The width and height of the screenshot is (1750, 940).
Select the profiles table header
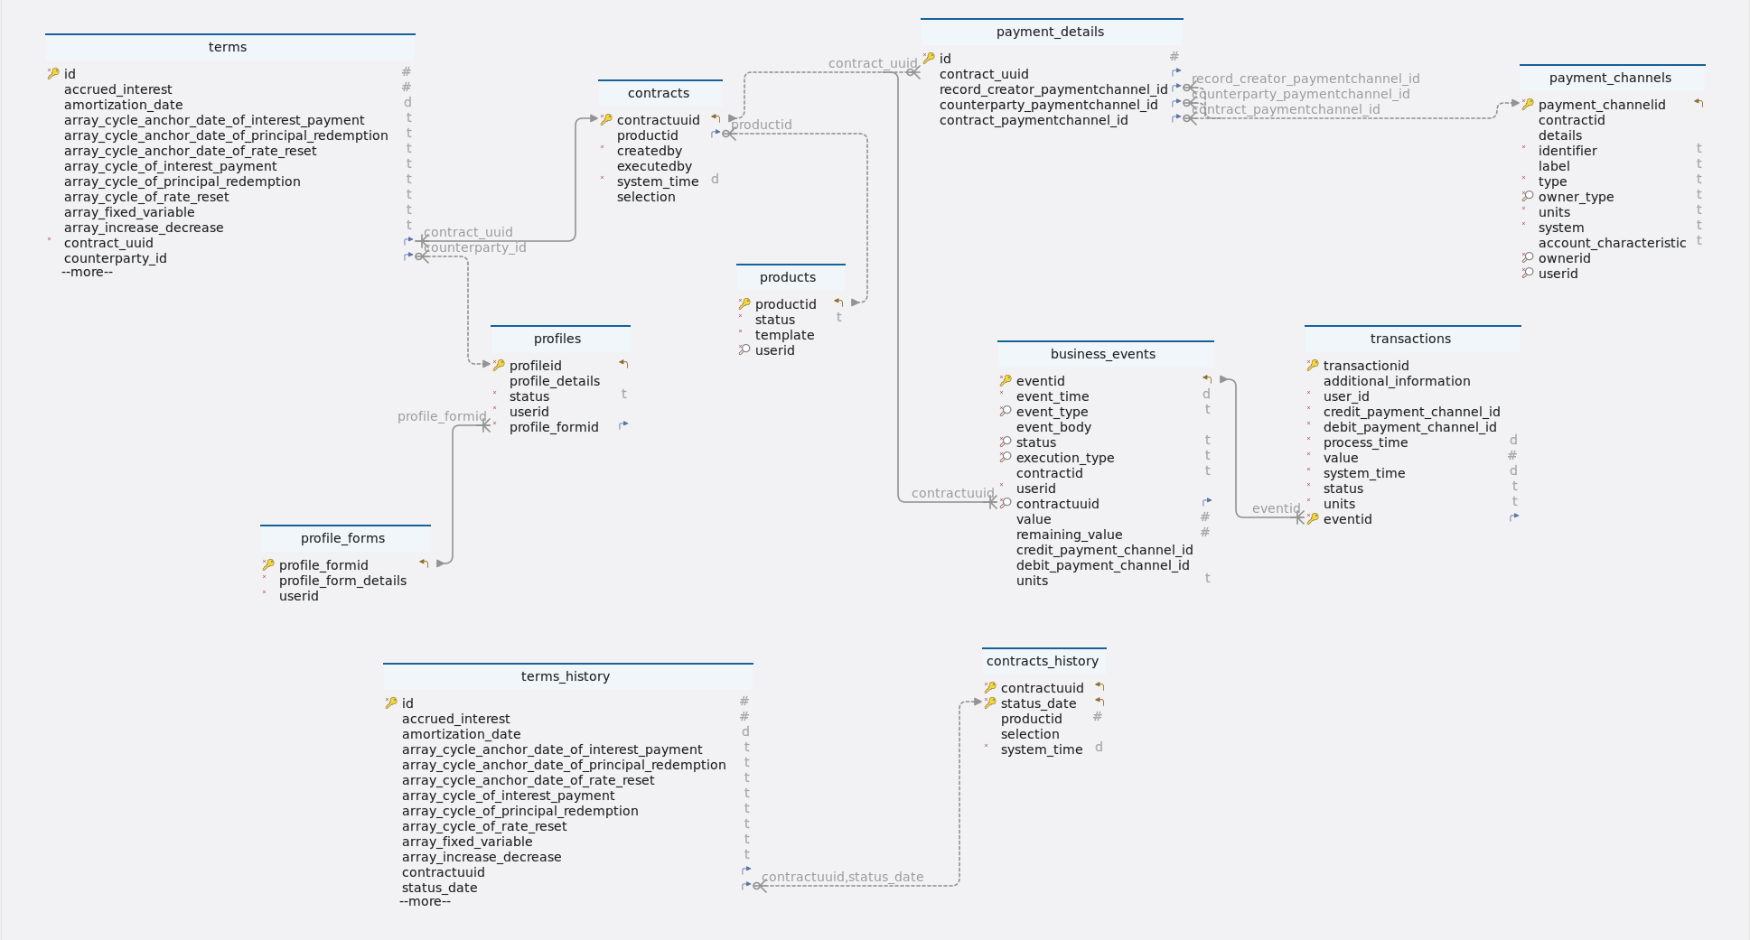[560, 340]
